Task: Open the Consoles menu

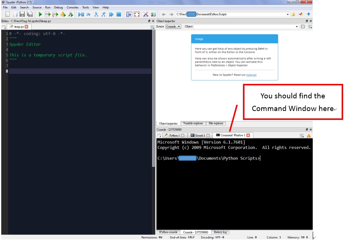Action: (x=72, y=7)
